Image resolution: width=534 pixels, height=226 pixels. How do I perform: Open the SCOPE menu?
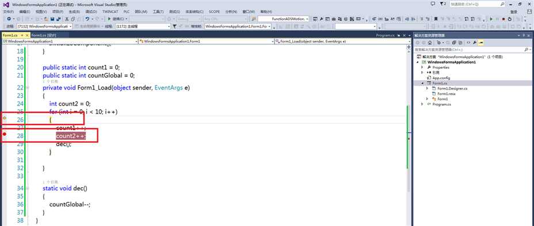click(x=214, y=11)
